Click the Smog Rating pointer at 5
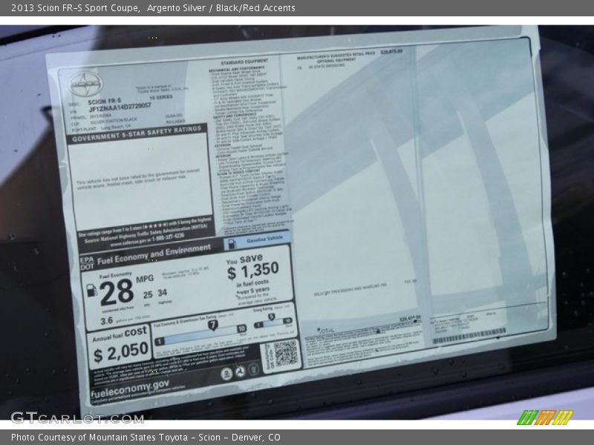This screenshot has height=445, width=594. click(x=270, y=317)
